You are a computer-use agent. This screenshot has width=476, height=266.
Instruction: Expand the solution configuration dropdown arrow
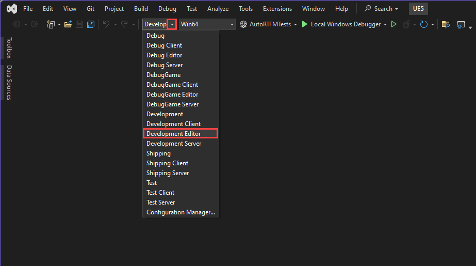coord(172,24)
